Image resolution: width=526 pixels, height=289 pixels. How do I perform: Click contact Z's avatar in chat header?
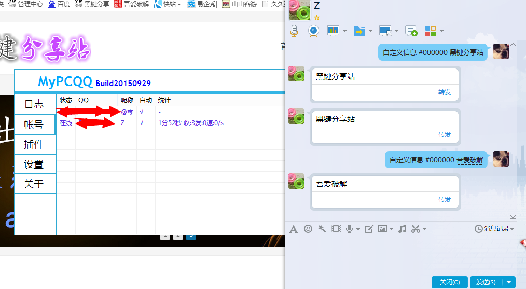click(299, 10)
